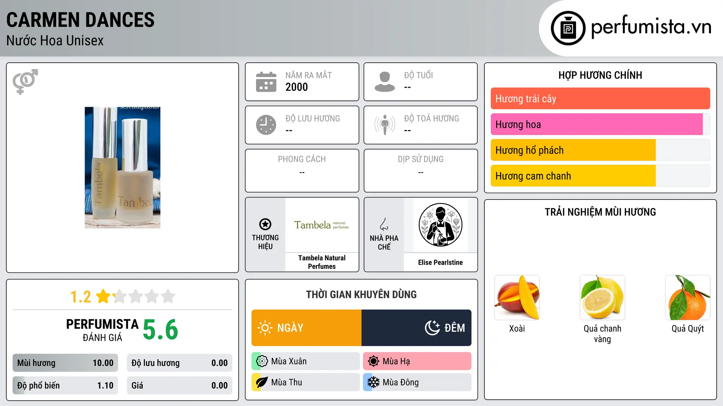The height and width of the screenshot is (406, 723).
Task: Click the NĂM RA MẮT label
Action: [309, 75]
